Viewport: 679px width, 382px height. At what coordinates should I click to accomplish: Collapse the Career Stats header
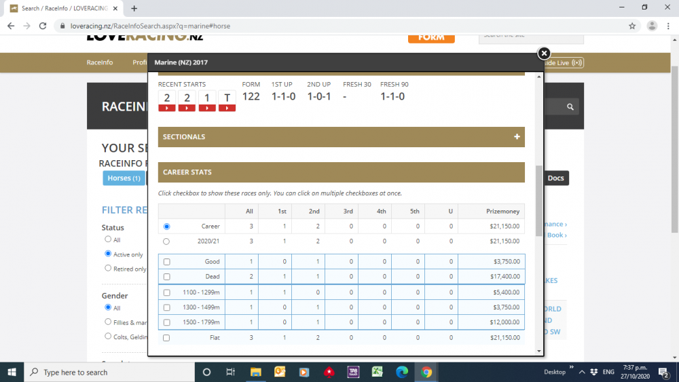click(341, 172)
